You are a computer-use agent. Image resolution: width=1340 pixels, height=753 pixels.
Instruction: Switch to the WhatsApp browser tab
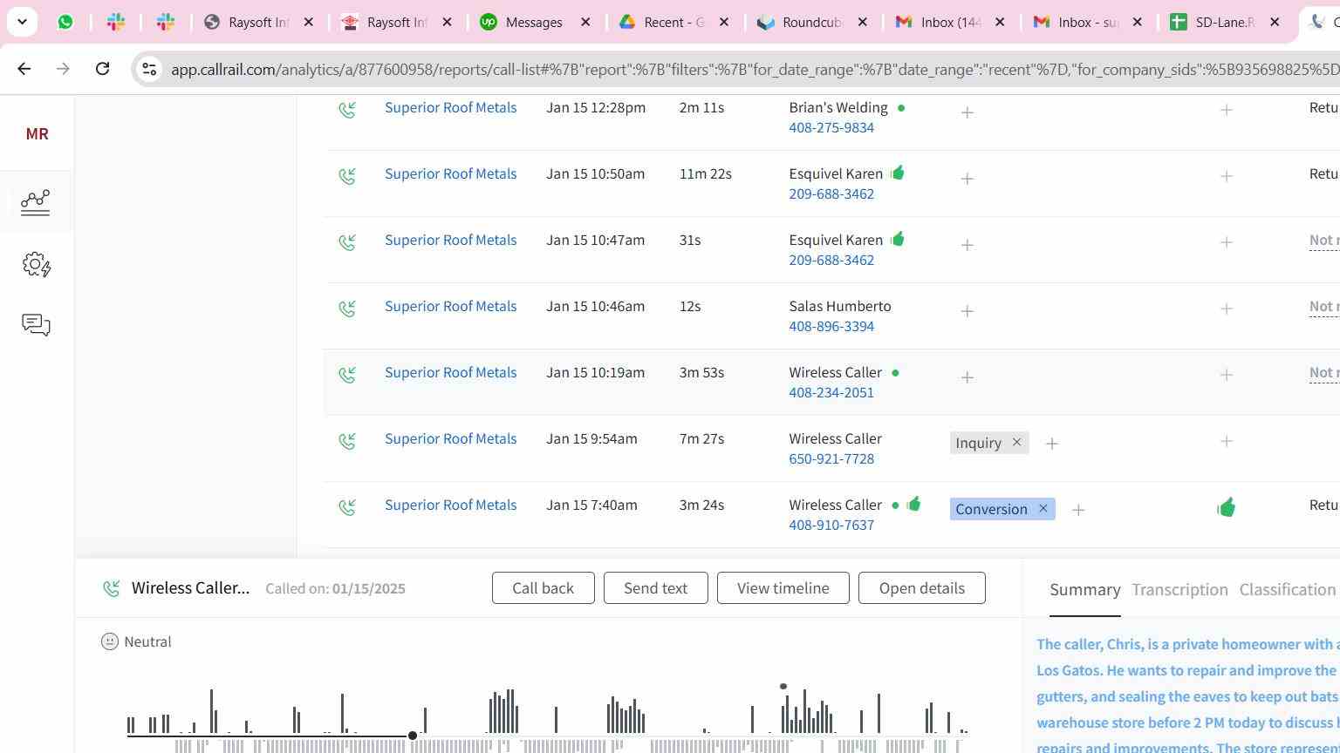point(65,22)
